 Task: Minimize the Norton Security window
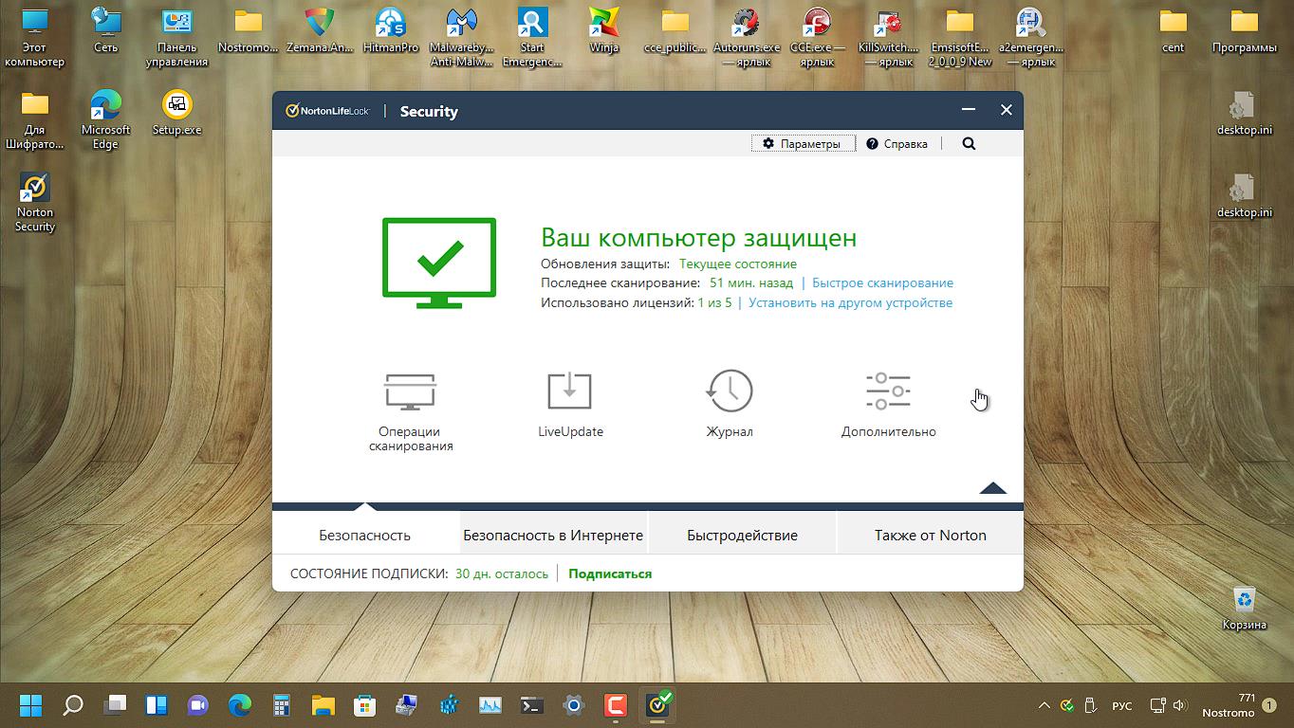pyautogui.click(x=969, y=110)
